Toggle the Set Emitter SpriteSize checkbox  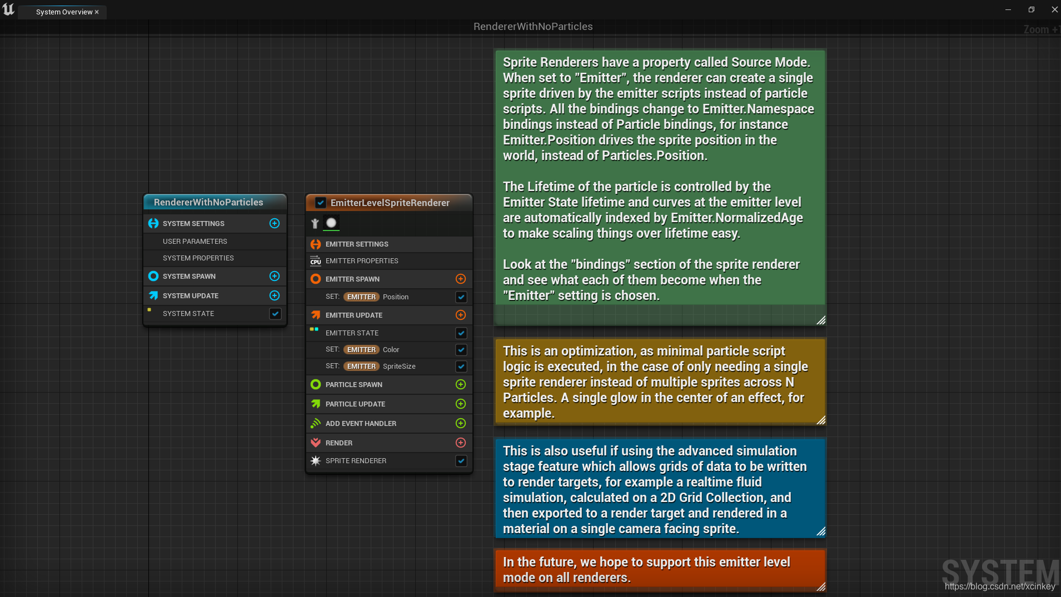pos(461,366)
